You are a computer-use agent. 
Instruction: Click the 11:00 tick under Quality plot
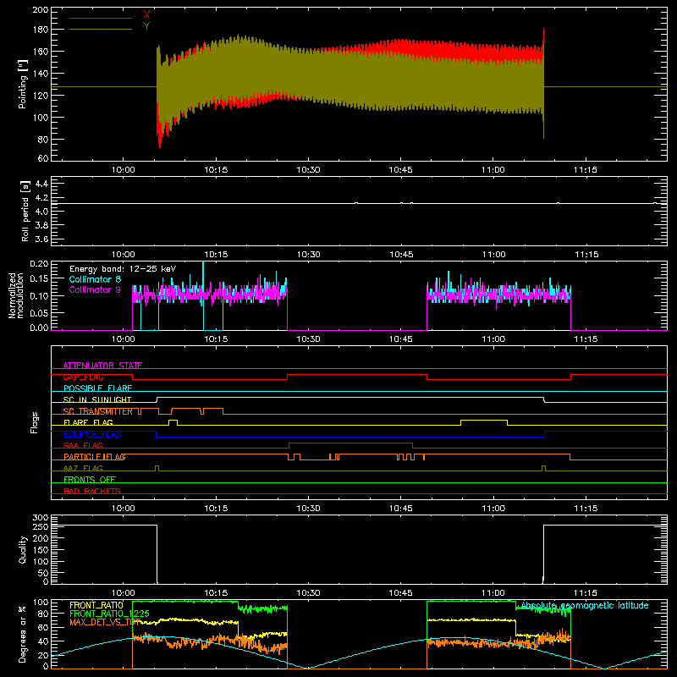493,593
